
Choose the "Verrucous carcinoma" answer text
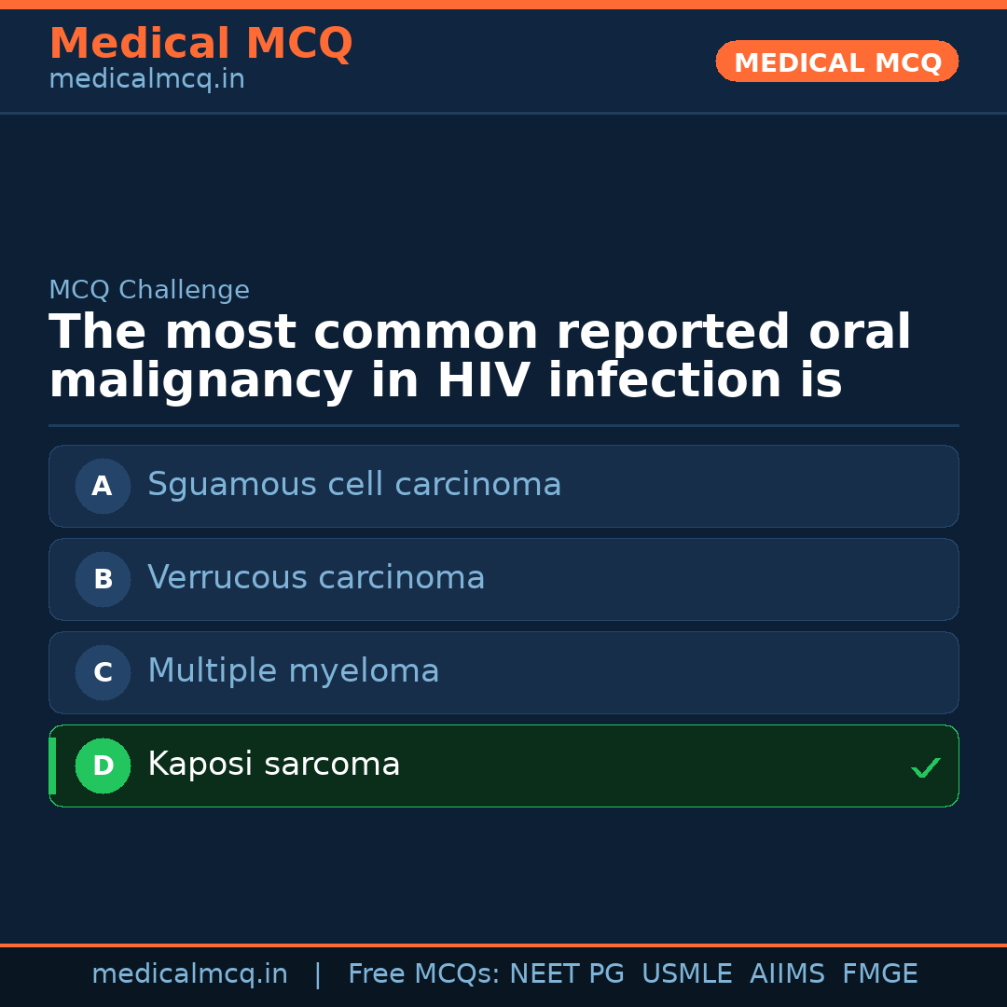pyautogui.click(x=316, y=578)
